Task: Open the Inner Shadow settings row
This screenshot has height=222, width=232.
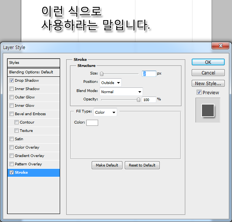Action: click(x=33, y=89)
